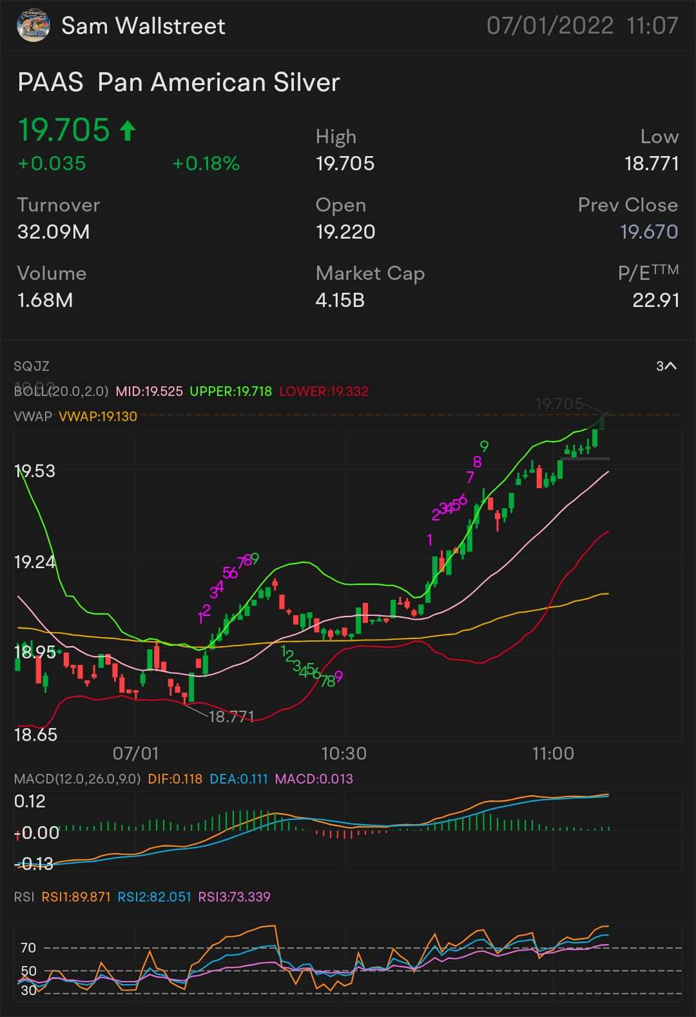Select the RSI 70 level label
This screenshot has height=1017, width=696.
[x=28, y=948]
